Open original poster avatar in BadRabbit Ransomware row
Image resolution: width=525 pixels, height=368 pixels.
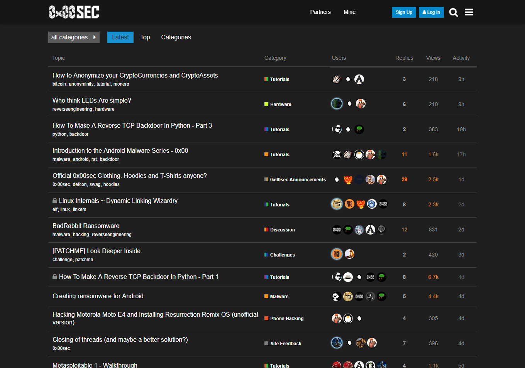point(337,230)
